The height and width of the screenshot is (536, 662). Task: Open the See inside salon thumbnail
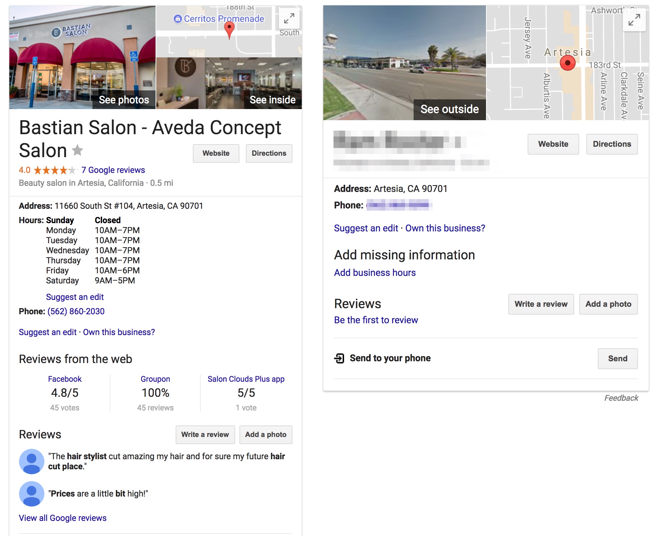pyautogui.click(x=229, y=83)
